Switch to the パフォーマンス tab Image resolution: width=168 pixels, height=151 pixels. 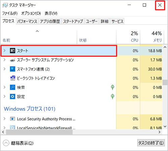point(27,21)
